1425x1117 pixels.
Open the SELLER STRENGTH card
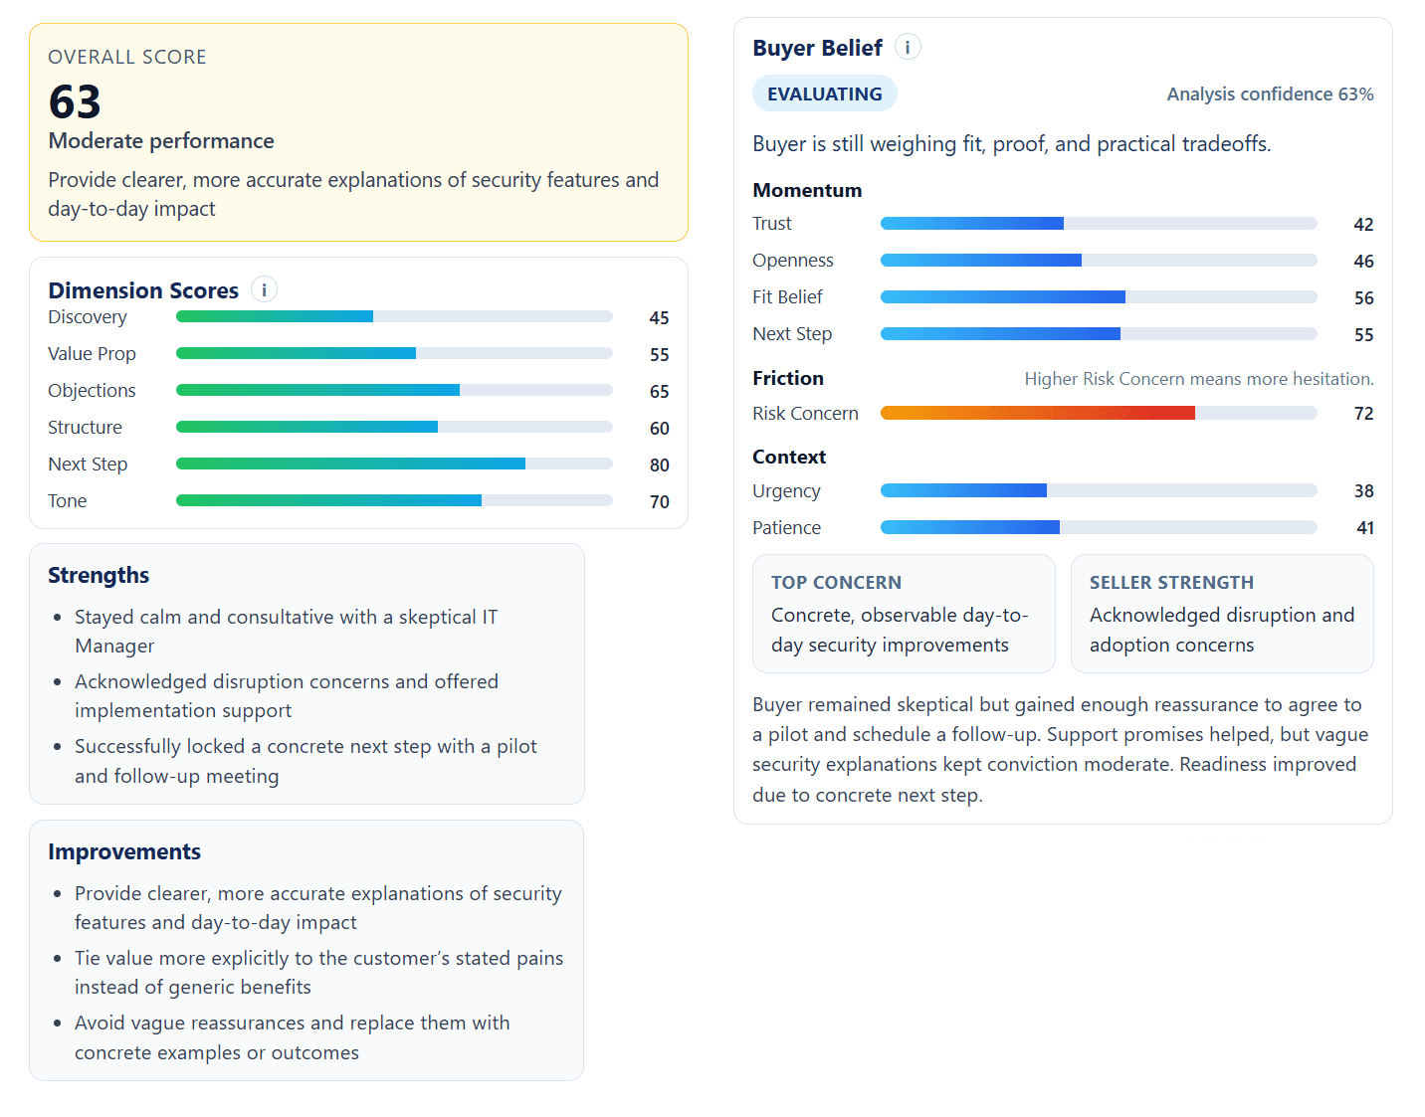(x=1222, y=614)
